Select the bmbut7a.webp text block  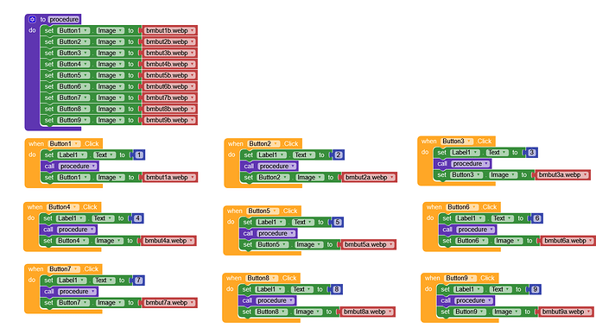tap(169, 303)
